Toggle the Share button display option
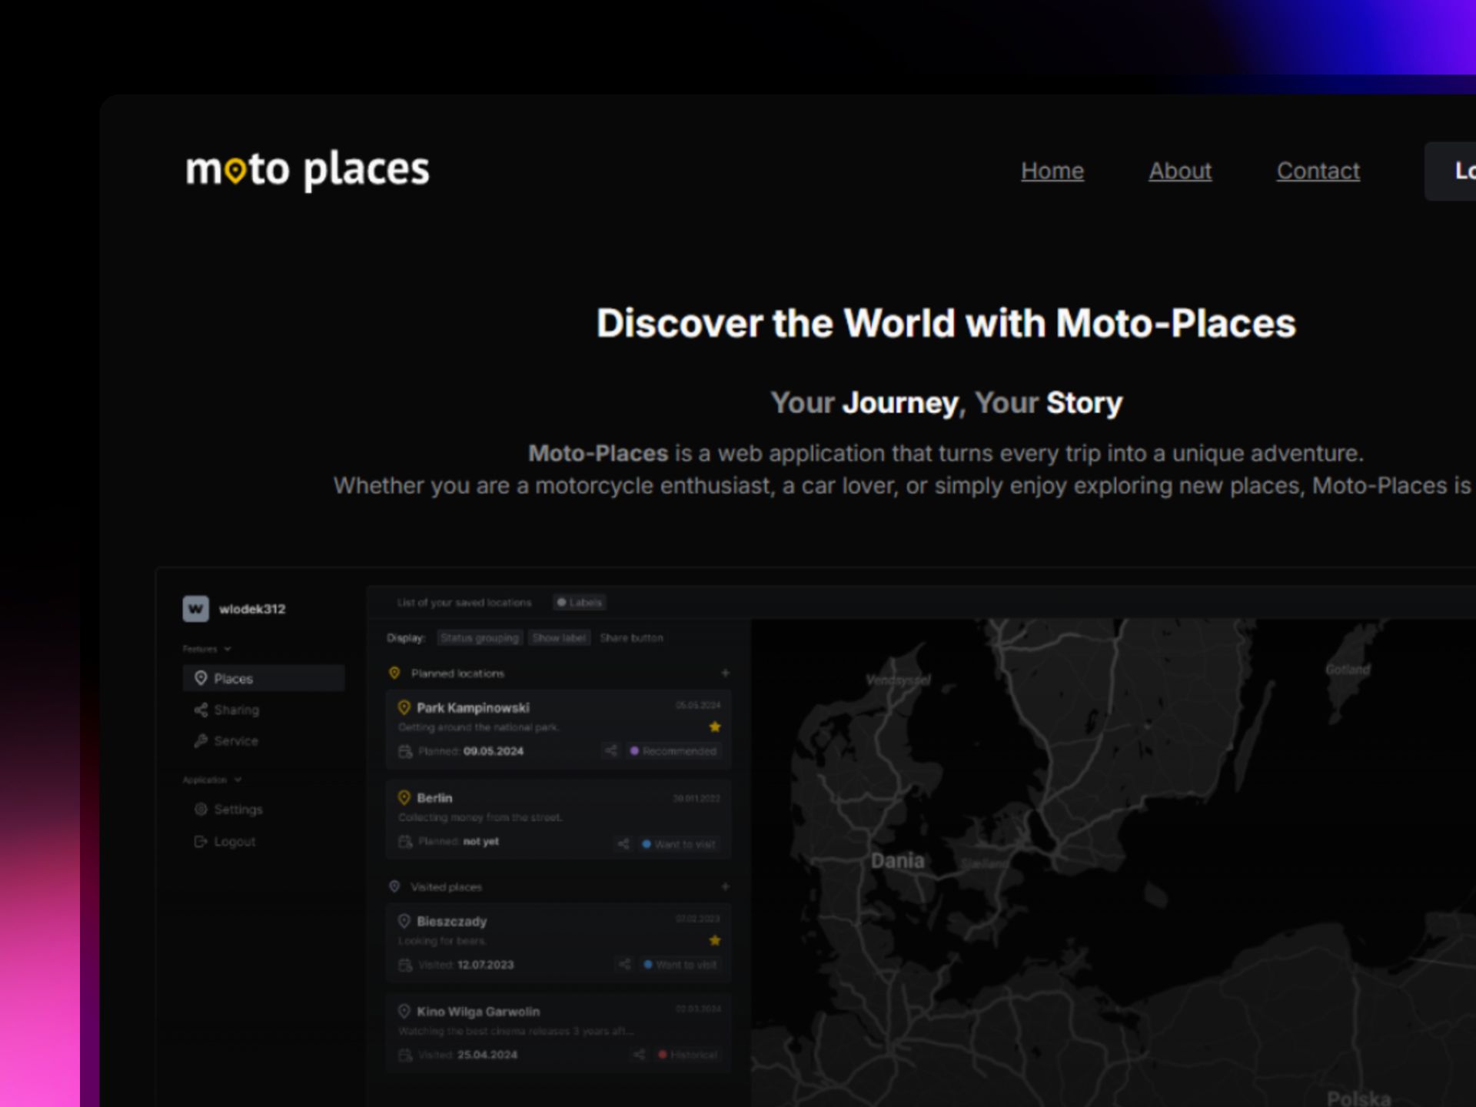1476x1107 pixels. (x=632, y=638)
